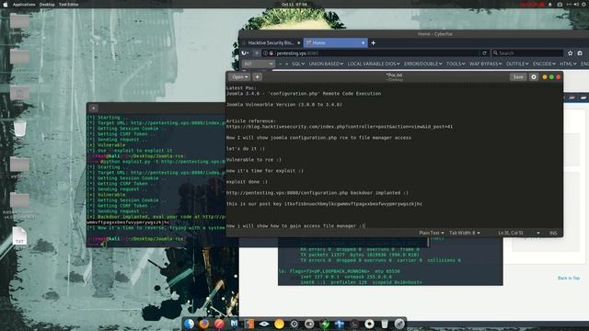
Task: Open the orange dock icon beside M
Action: pyautogui.click(x=249, y=324)
